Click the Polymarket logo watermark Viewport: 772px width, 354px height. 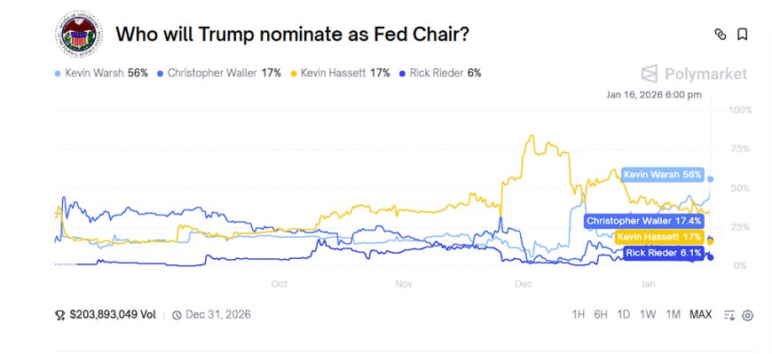click(x=694, y=74)
